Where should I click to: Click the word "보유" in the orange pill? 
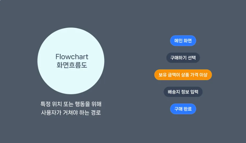click(x=162, y=75)
